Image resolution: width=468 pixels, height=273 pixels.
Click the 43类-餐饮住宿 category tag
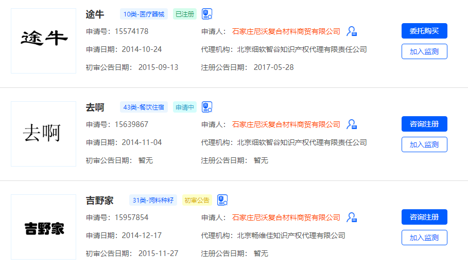144,107
